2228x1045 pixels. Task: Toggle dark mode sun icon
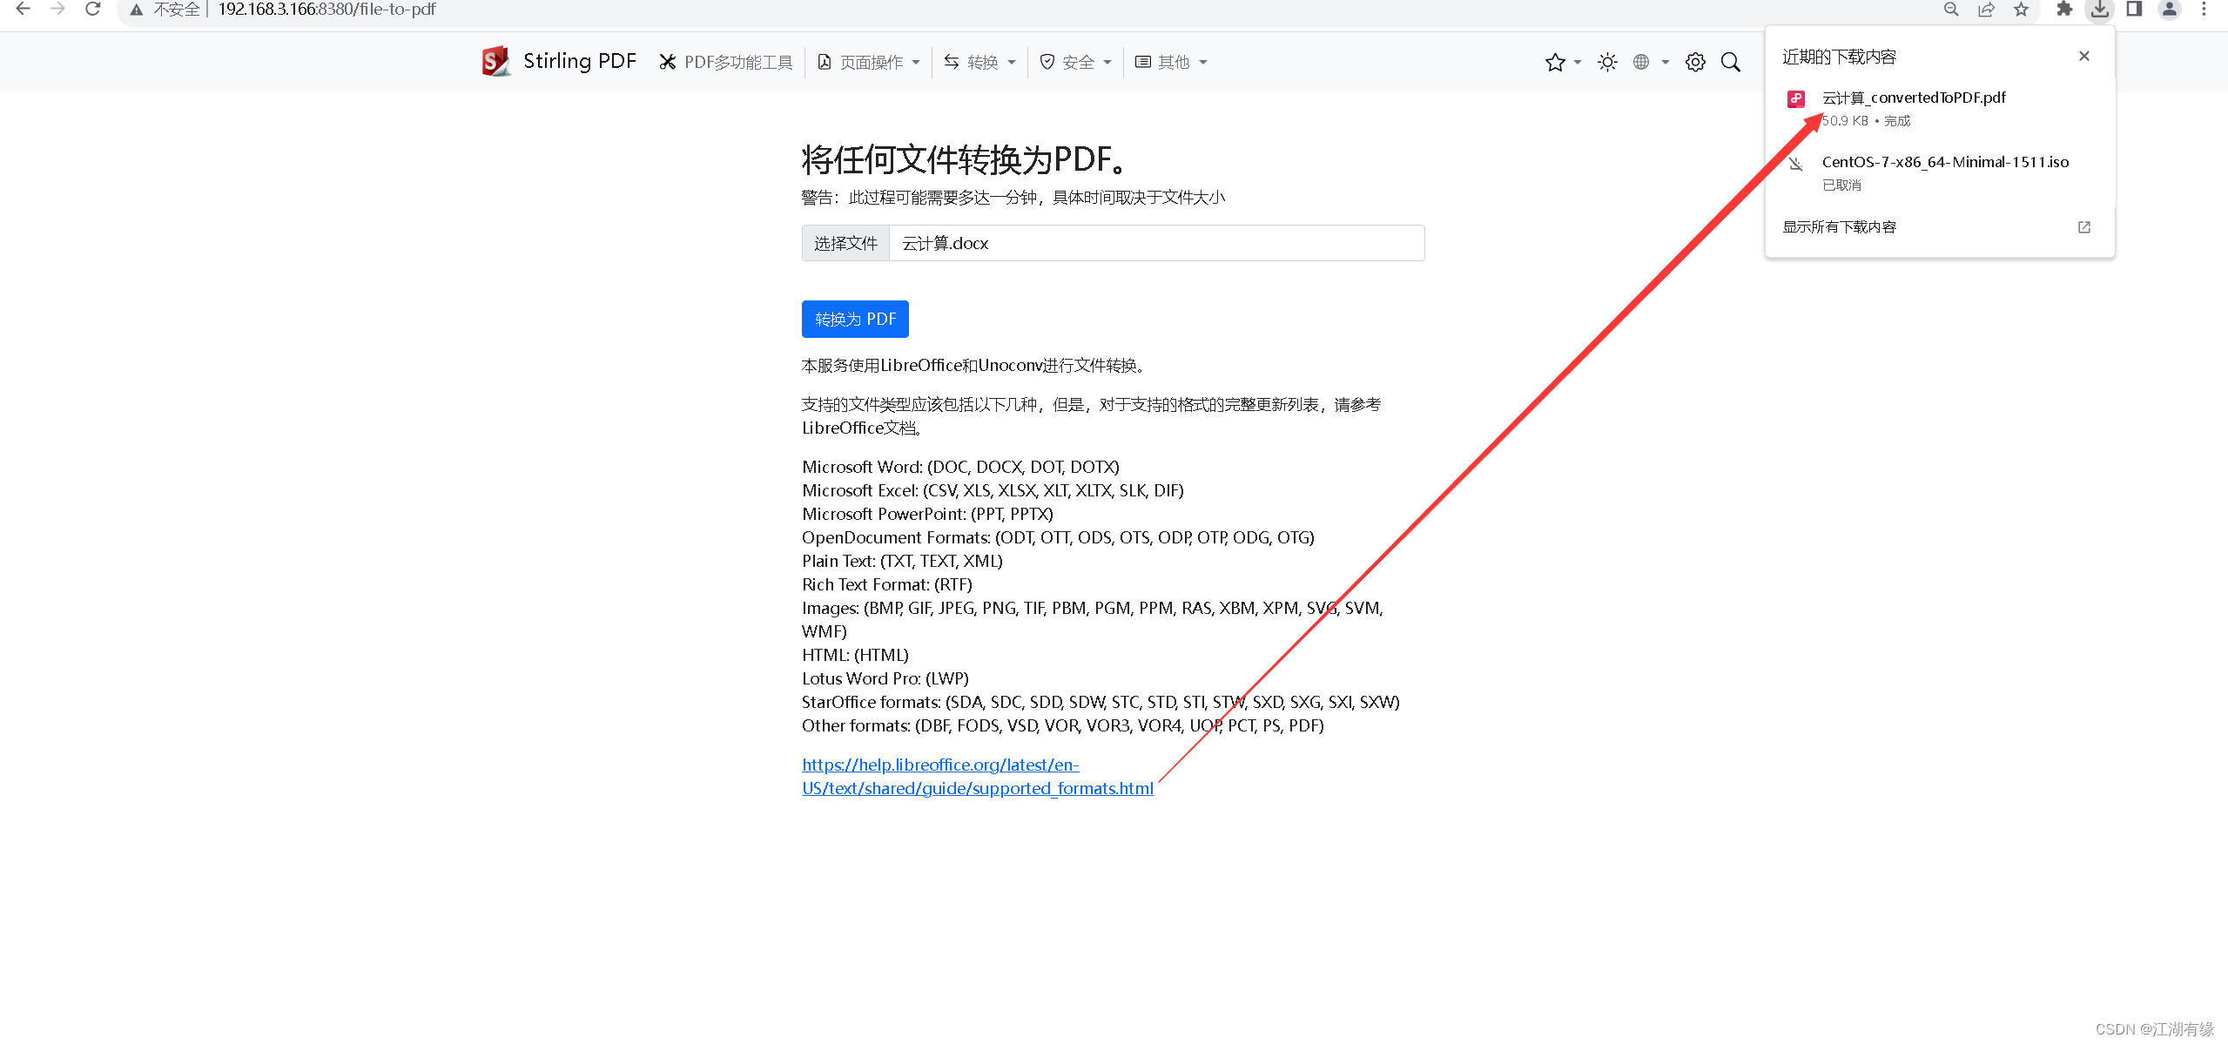click(x=1607, y=62)
